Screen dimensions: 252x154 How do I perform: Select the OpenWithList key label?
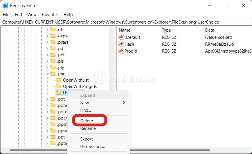tap(76, 80)
